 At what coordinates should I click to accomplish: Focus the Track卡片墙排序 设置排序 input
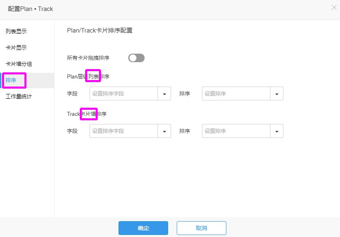pos(236,131)
